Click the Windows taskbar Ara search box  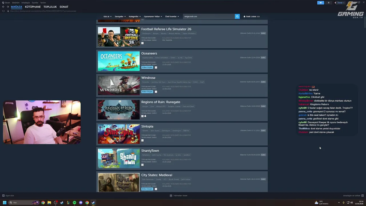tap(24, 203)
